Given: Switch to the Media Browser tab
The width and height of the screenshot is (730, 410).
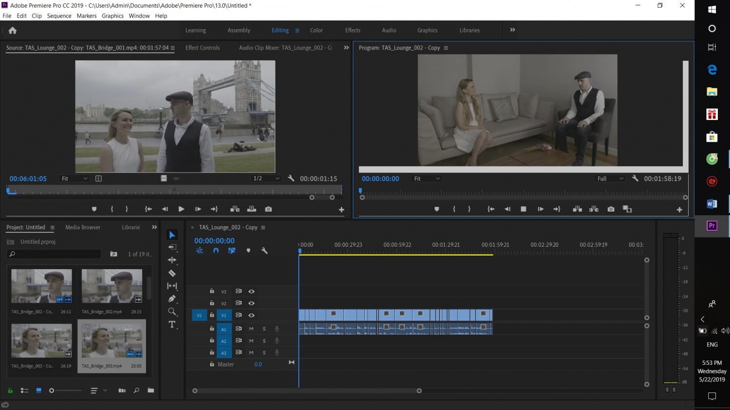Looking at the screenshot, I should point(83,227).
